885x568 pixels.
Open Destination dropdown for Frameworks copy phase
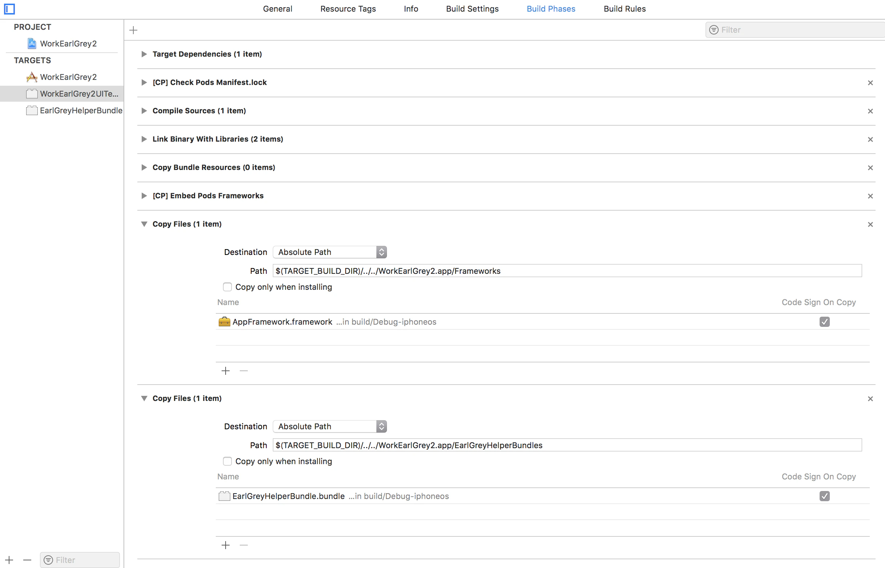tap(330, 252)
